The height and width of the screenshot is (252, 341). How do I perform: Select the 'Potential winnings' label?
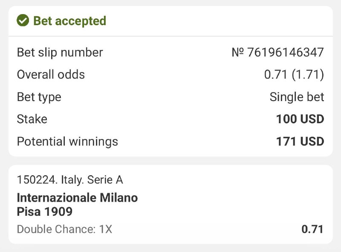pos(67,141)
